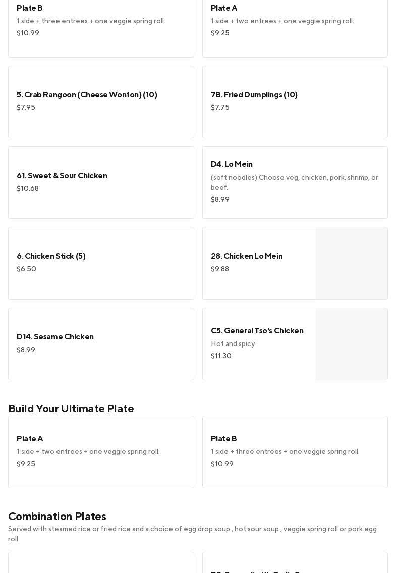The width and height of the screenshot is (396, 573).
Task: Click the 28. Chicken Lo Mein title
Action: (x=246, y=256)
